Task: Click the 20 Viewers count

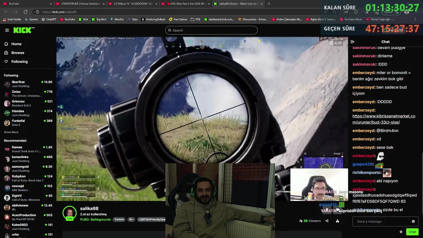Action: click(310, 221)
